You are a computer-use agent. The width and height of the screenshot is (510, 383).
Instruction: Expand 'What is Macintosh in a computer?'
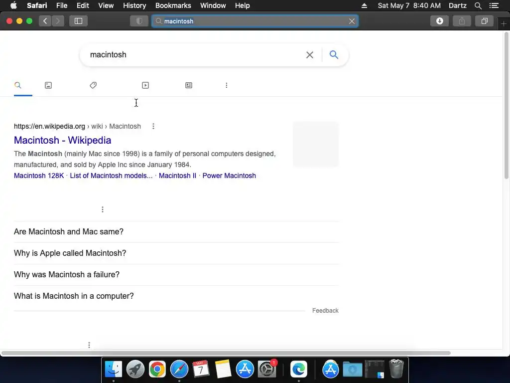(x=176, y=296)
